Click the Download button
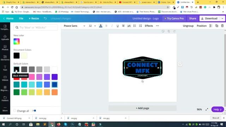The height and width of the screenshot is (127, 226). (209, 18)
